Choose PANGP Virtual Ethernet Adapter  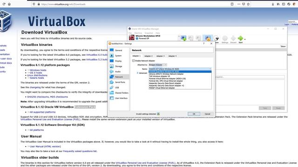(180, 88)
